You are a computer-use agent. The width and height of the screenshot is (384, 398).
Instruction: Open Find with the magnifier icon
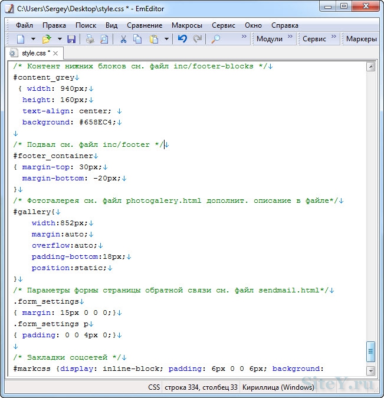click(216, 39)
